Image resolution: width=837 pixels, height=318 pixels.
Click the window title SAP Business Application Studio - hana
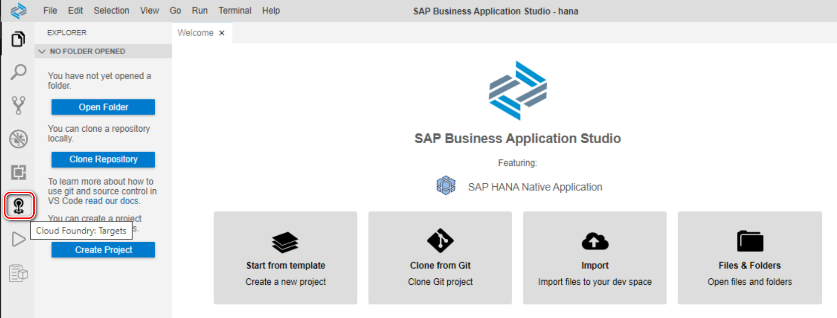pos(496,11)
